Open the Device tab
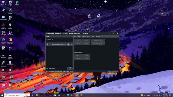The height and width of the screenshot is (97, 173). coord(89,36)
